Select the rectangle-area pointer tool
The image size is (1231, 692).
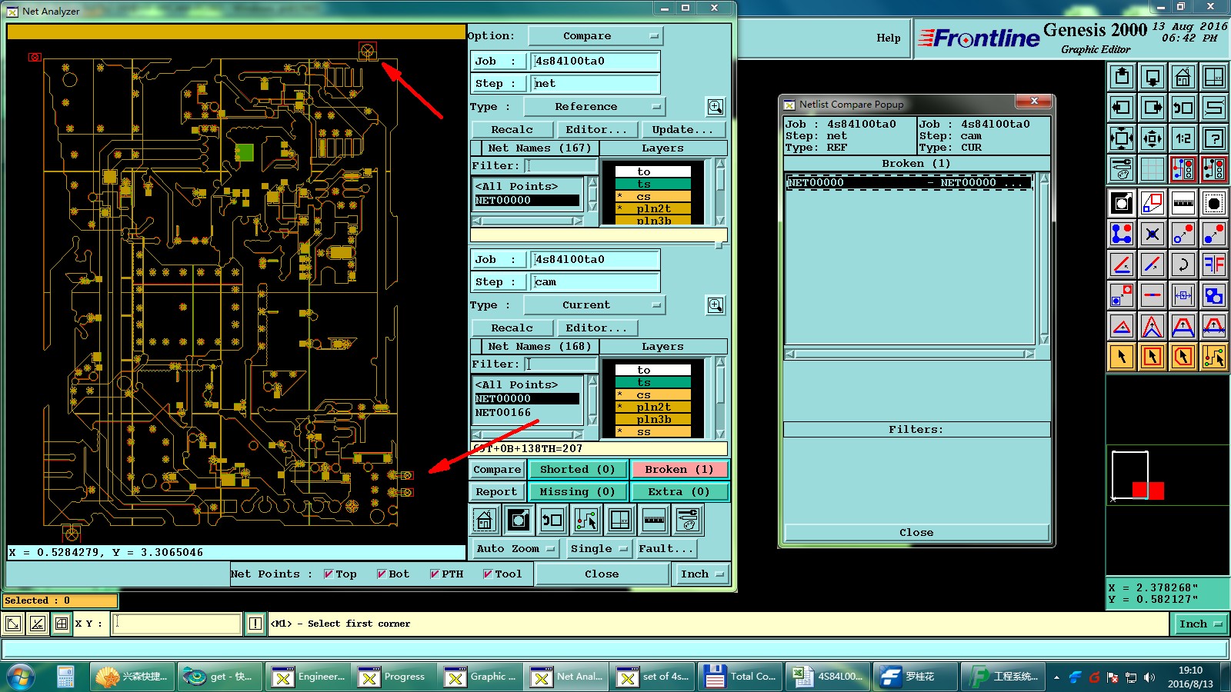click(1153, 357)
